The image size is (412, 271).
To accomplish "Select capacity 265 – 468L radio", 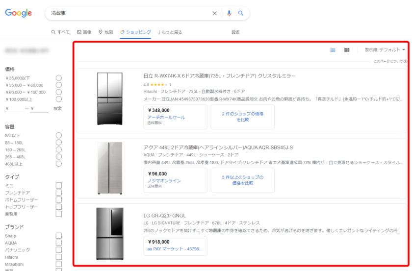I will coord(59,157).
